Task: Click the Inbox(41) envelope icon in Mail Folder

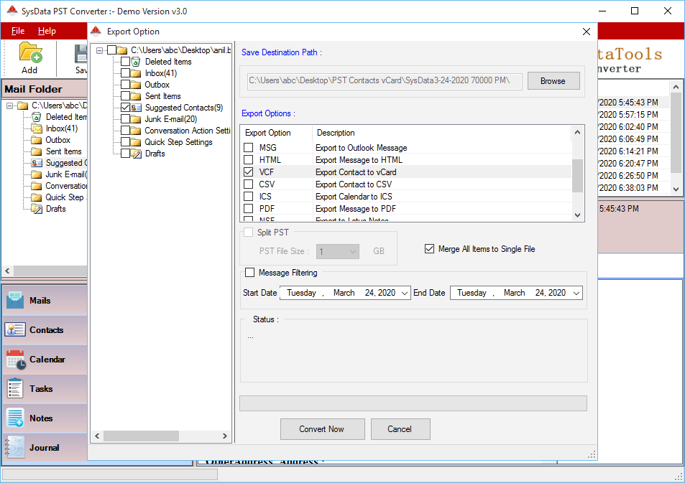Action: click(37, 128)
